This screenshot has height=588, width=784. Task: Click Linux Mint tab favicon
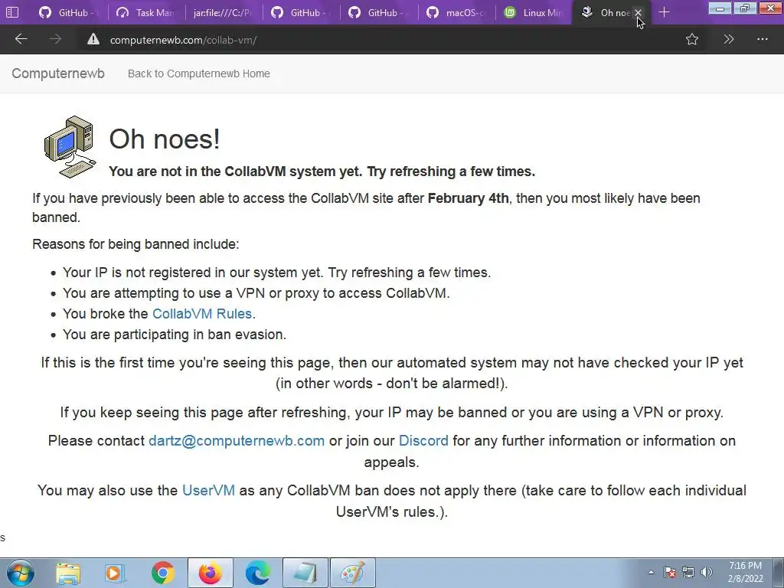pos(509,12)
